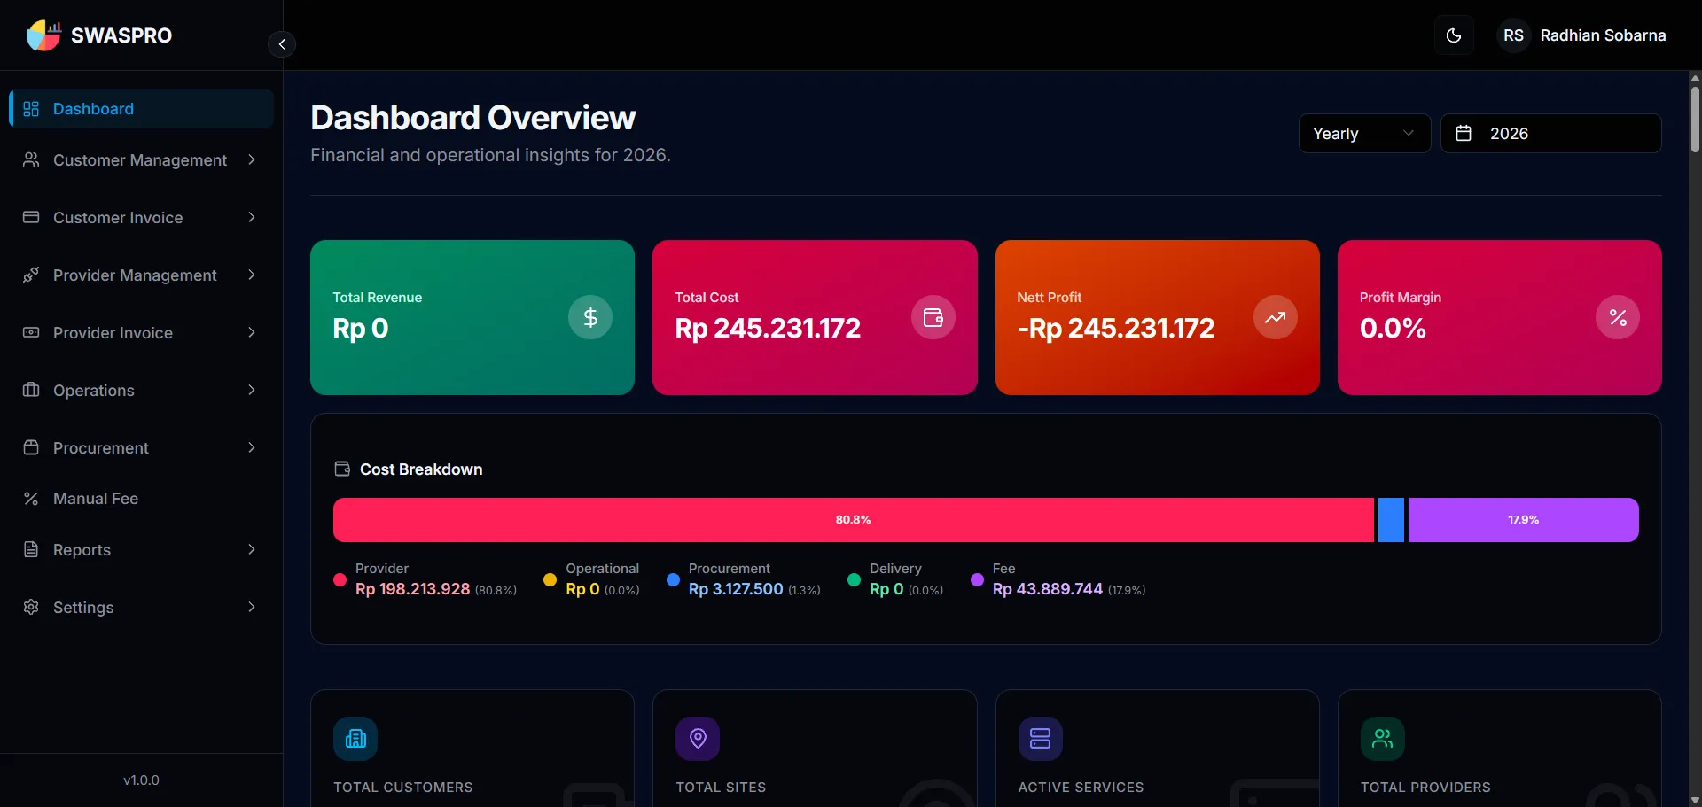Click the red 80.8% Provider bar segment
1702x807 pixels.
point(854,520)
